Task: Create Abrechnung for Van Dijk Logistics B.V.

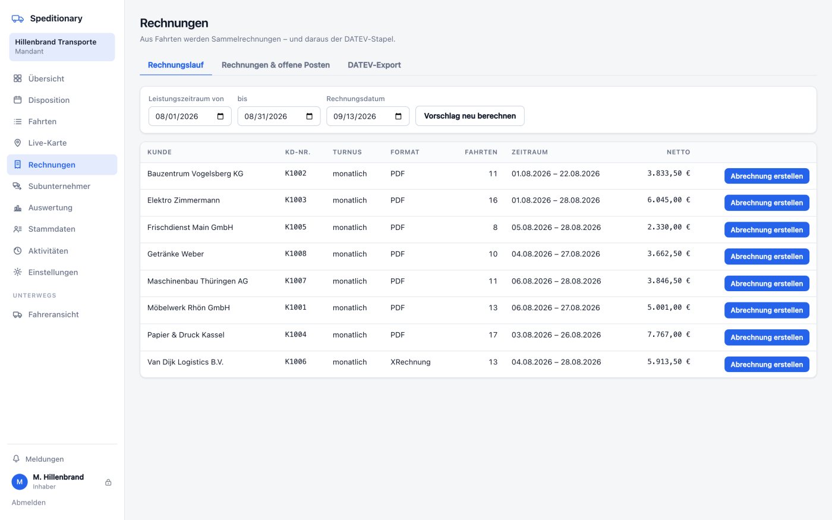Action: pos(767,364)
